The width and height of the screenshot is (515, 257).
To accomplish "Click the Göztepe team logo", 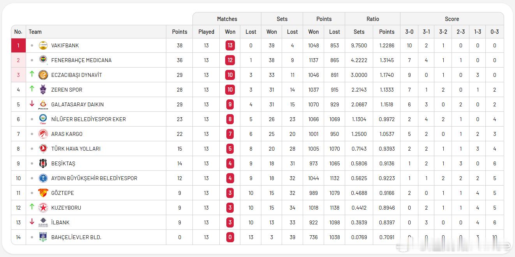I will click(x=43, y=193).
